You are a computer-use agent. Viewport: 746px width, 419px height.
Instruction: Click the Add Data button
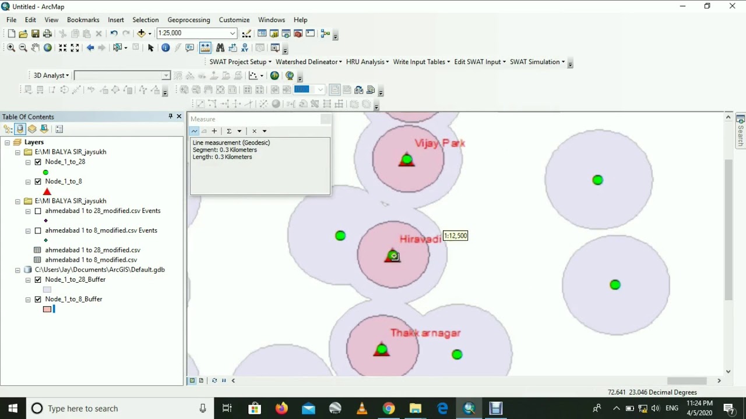point(141,34)
